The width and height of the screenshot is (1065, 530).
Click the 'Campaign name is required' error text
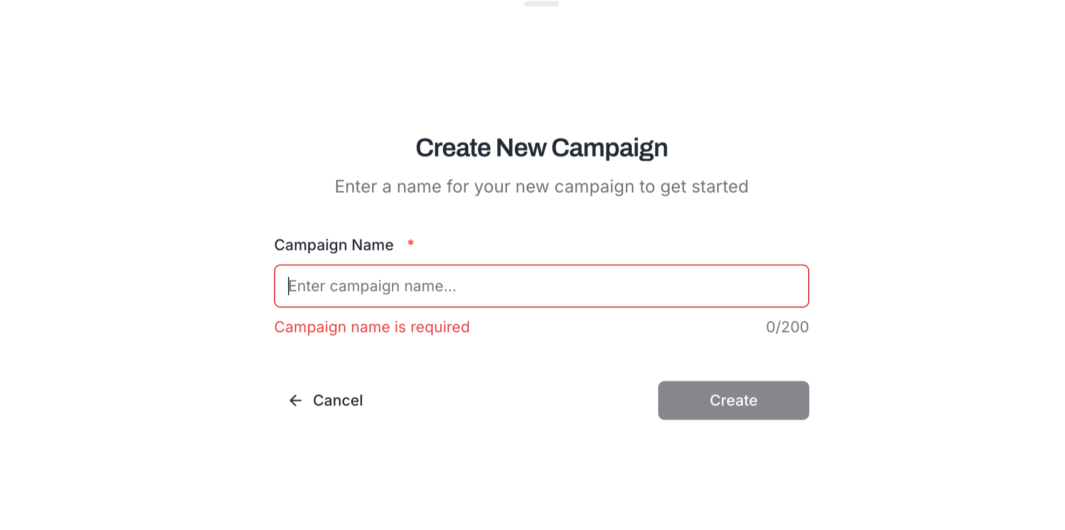pyautogui.click(x=372, y=327)
